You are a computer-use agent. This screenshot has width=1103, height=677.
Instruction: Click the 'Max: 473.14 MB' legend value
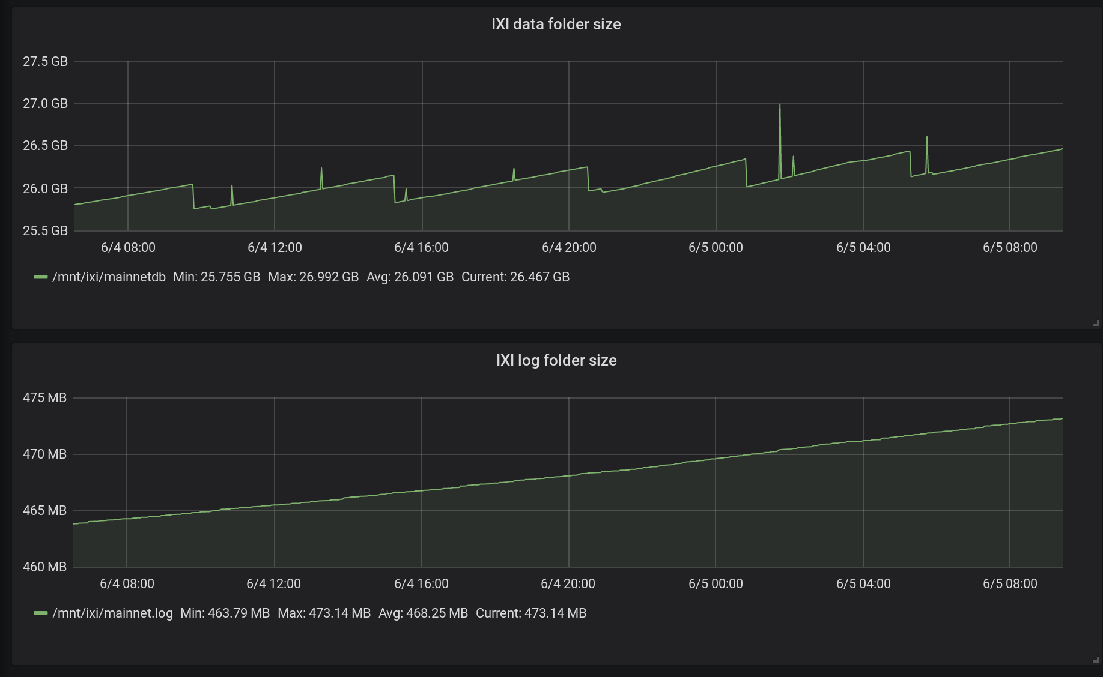[x=324, y=613]
